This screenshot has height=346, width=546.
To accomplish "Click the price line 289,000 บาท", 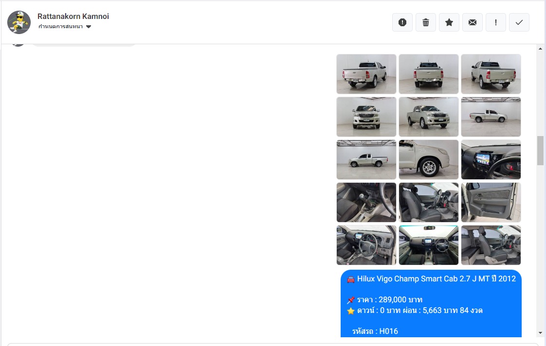I will 390,300.
